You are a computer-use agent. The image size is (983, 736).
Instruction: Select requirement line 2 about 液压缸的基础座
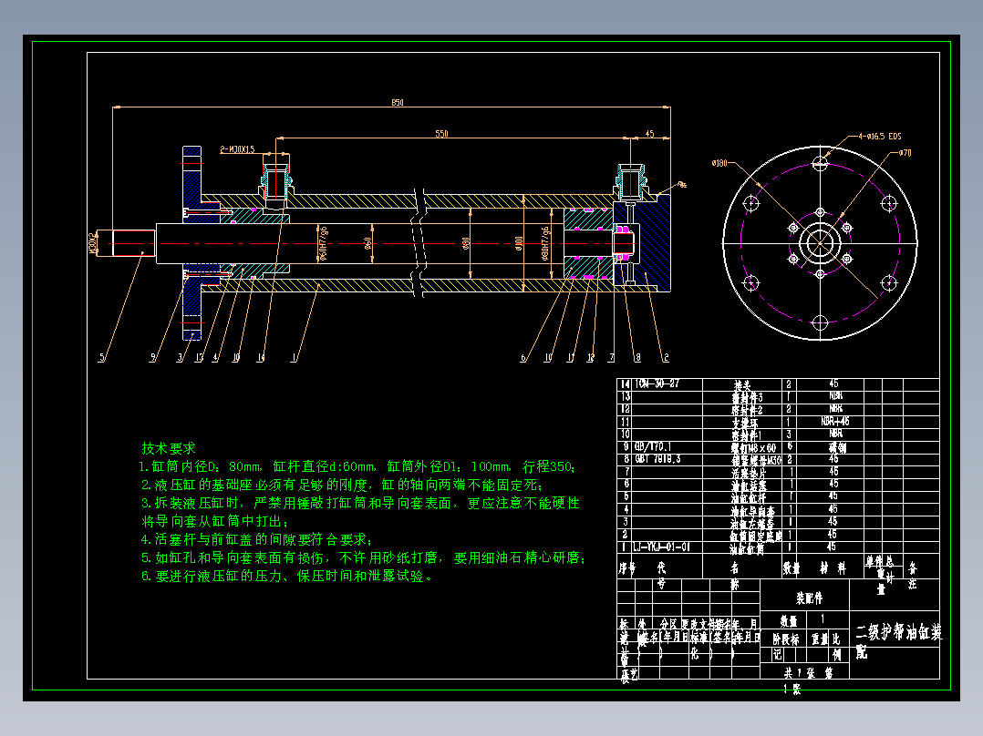click(342, 485)
